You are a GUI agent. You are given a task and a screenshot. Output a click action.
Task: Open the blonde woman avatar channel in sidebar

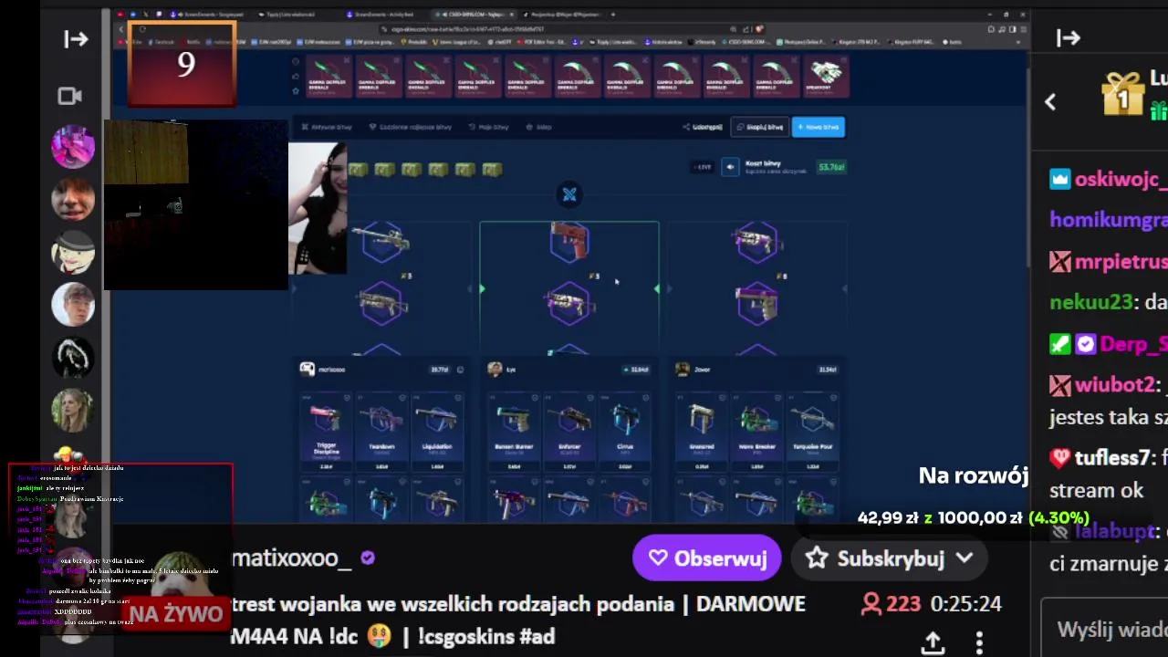pyautogui.click(x=73, y=411)
